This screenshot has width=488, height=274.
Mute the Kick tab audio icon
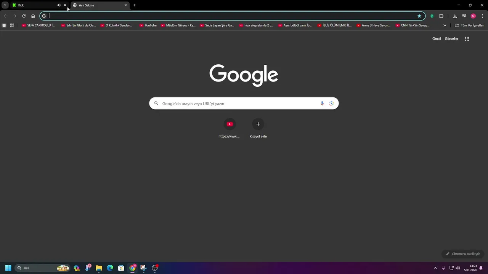point(59,5)
